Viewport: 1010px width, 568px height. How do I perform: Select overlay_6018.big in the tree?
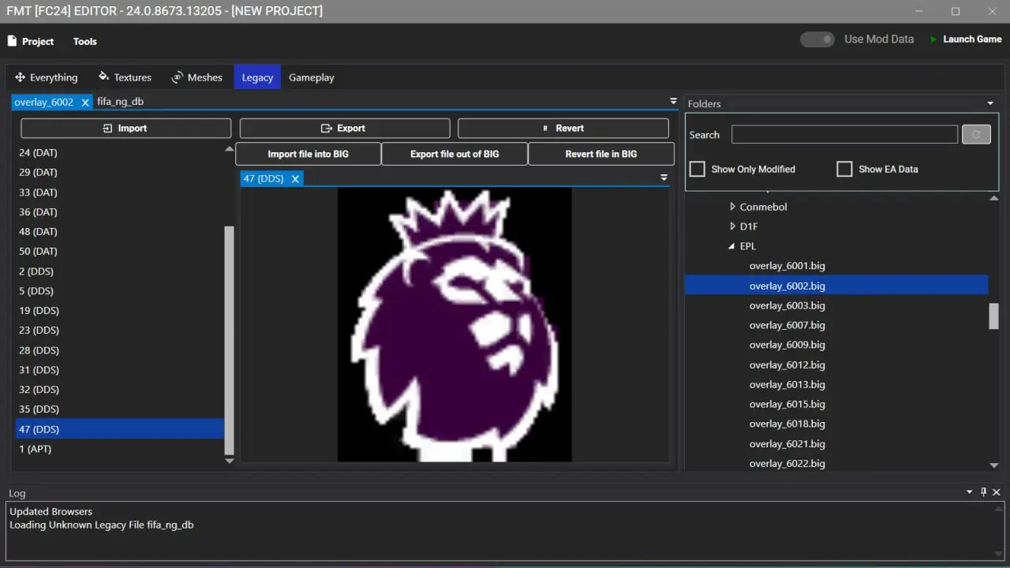(x=787, y=424)
